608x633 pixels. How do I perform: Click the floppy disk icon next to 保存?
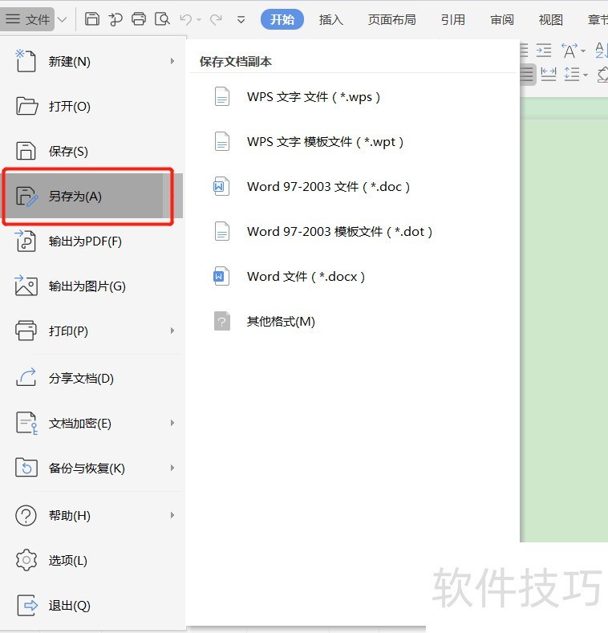pos(26,151)
